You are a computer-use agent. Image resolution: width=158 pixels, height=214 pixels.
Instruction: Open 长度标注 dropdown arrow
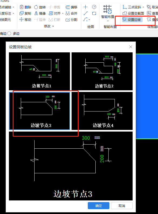pyautogui.click(x=13, y=13)
